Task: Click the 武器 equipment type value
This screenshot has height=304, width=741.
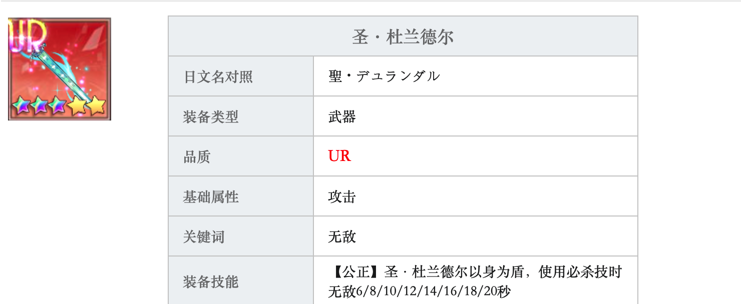Action: (x=342, y=116)
